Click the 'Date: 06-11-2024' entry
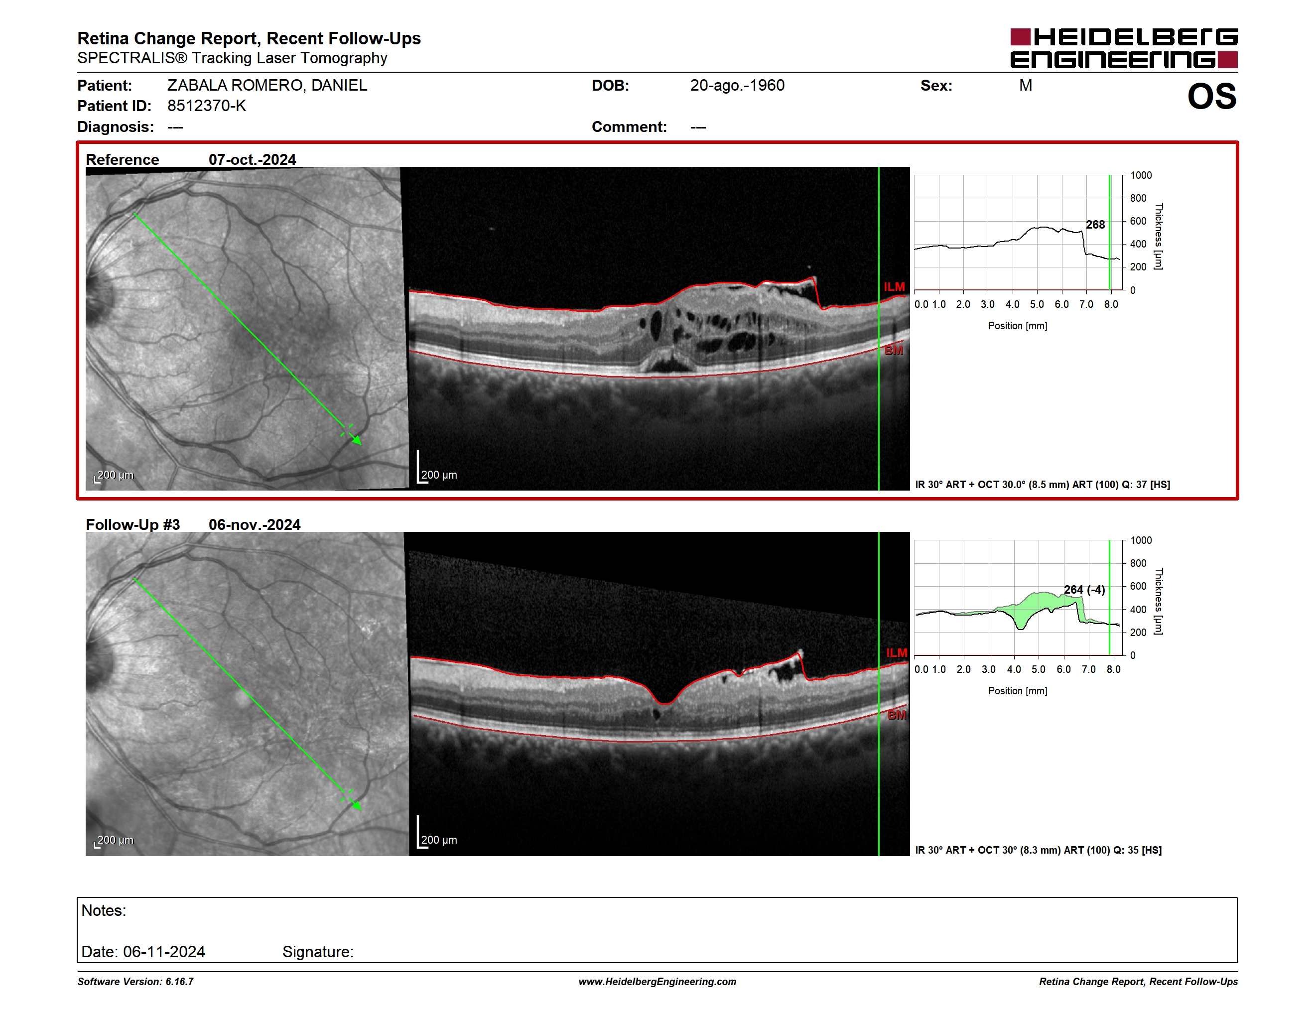Viewport: 1315px width, 1016px height. pyautogui.click(x=143, y=952)
